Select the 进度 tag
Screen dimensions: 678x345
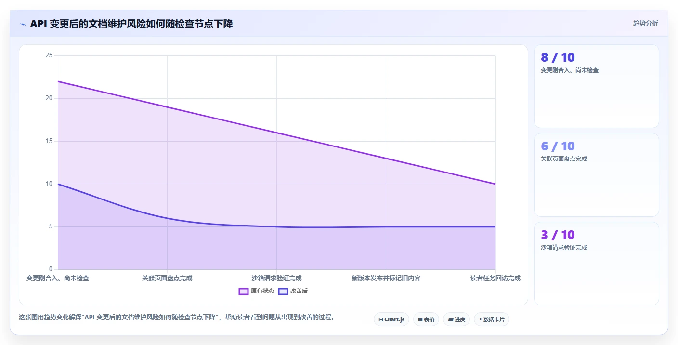tap(456, 319)
